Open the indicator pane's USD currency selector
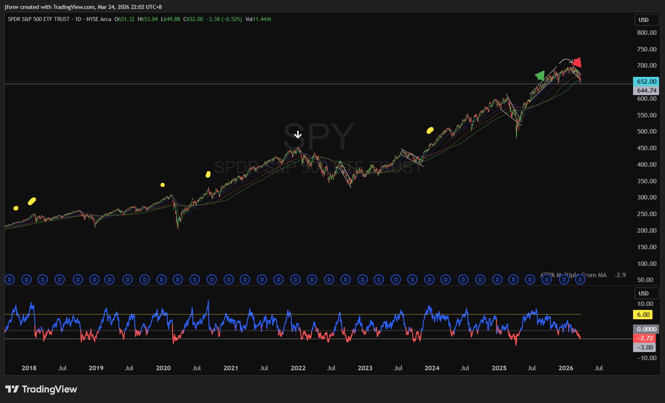 click(x=646, y=293)
